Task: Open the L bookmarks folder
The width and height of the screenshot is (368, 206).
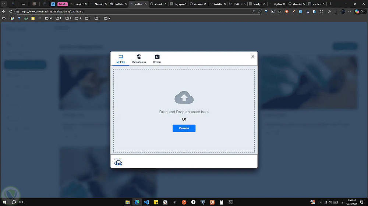Action: pyautogui.click(x=97, y=18)
